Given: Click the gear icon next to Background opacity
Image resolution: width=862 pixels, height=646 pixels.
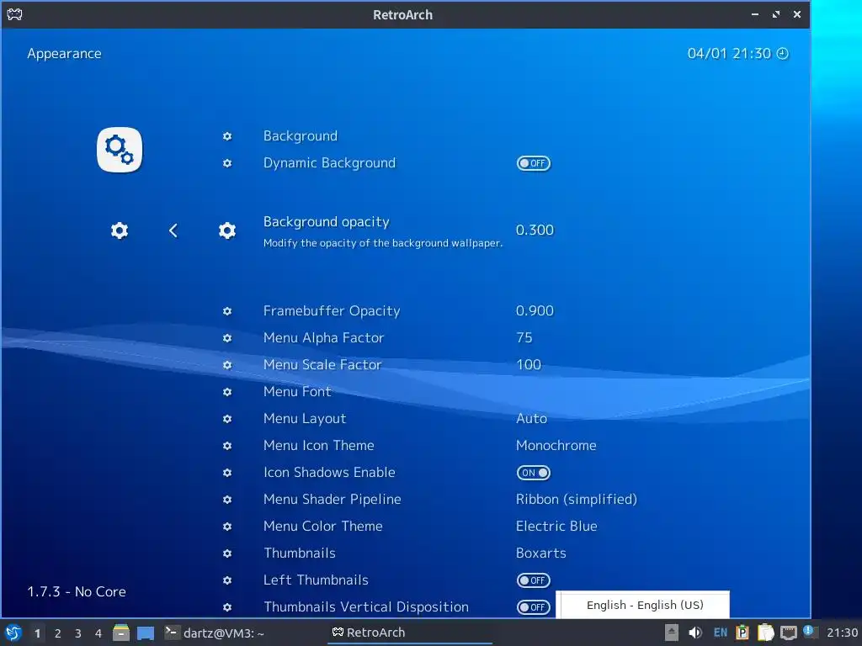Looking at the screenshot, I should 227,230.
